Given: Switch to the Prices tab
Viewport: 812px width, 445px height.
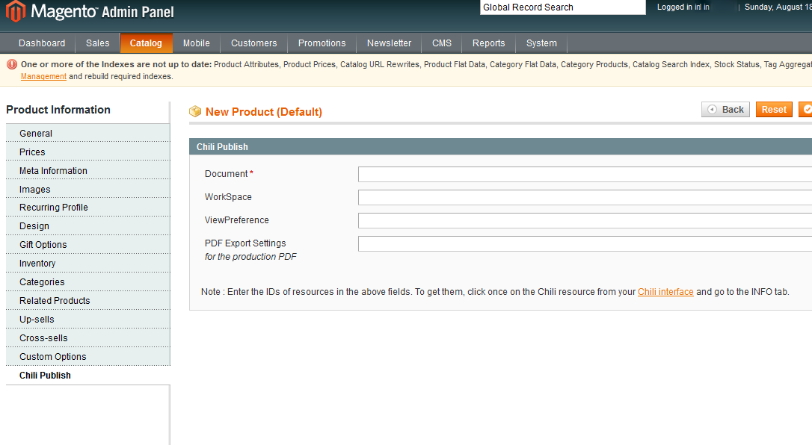Looking at the screenshot, I should pos(88,152).
